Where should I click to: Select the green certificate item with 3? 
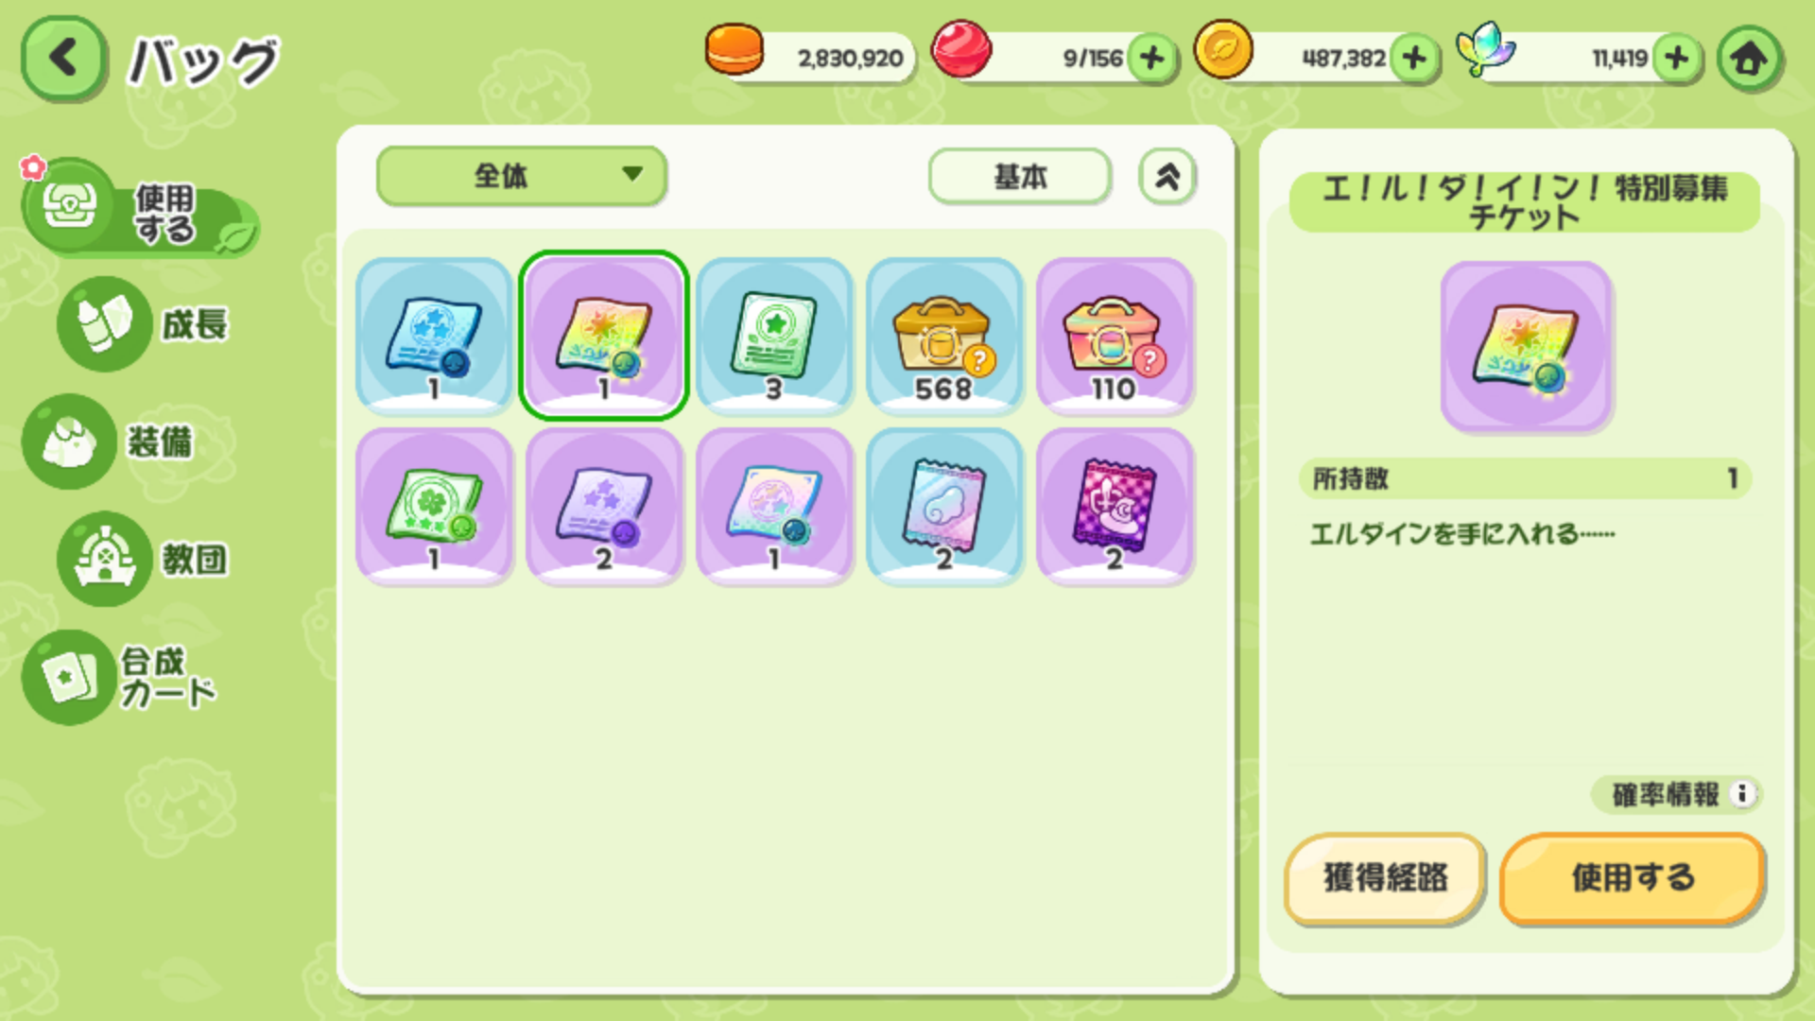tap(774, 336)
